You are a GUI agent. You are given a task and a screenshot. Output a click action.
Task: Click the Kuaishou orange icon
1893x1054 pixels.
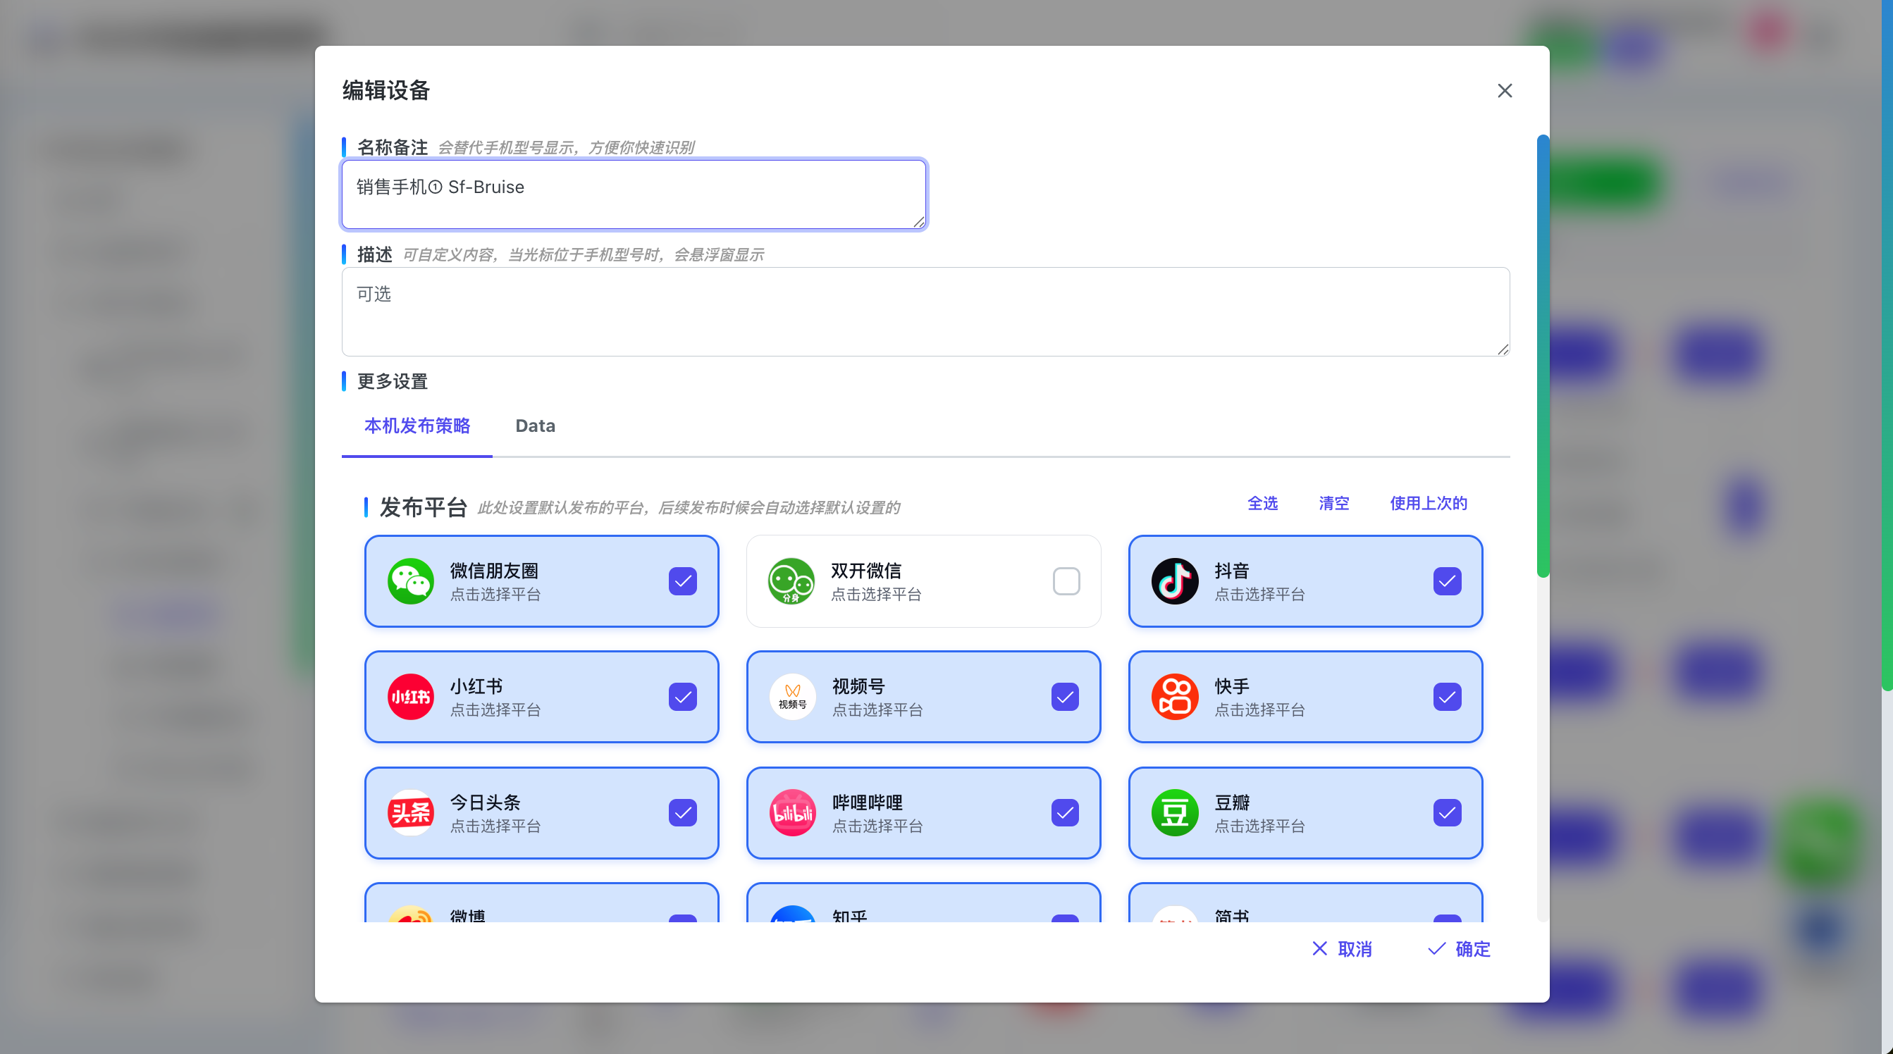point(1174,696)
